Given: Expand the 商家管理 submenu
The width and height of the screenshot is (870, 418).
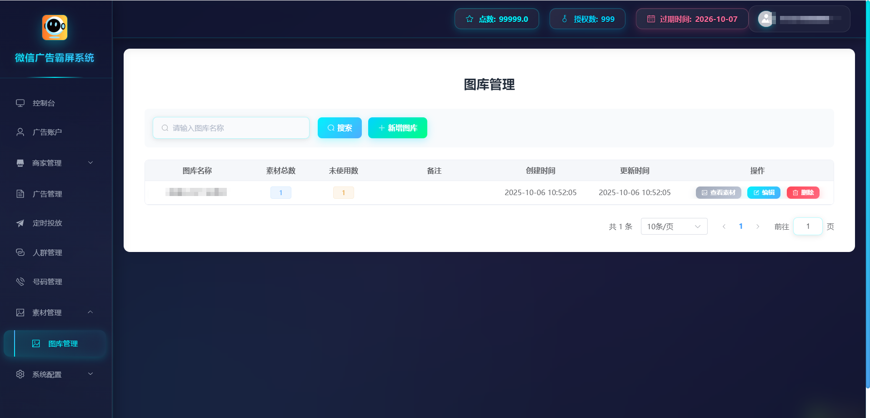Looking at the screenshot, I should pos(55,163).
